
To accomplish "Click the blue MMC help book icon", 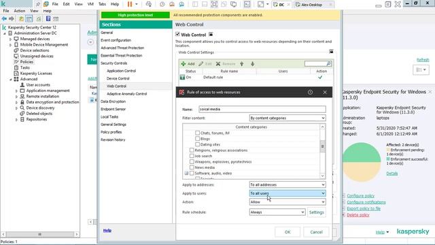I will 48,18.
